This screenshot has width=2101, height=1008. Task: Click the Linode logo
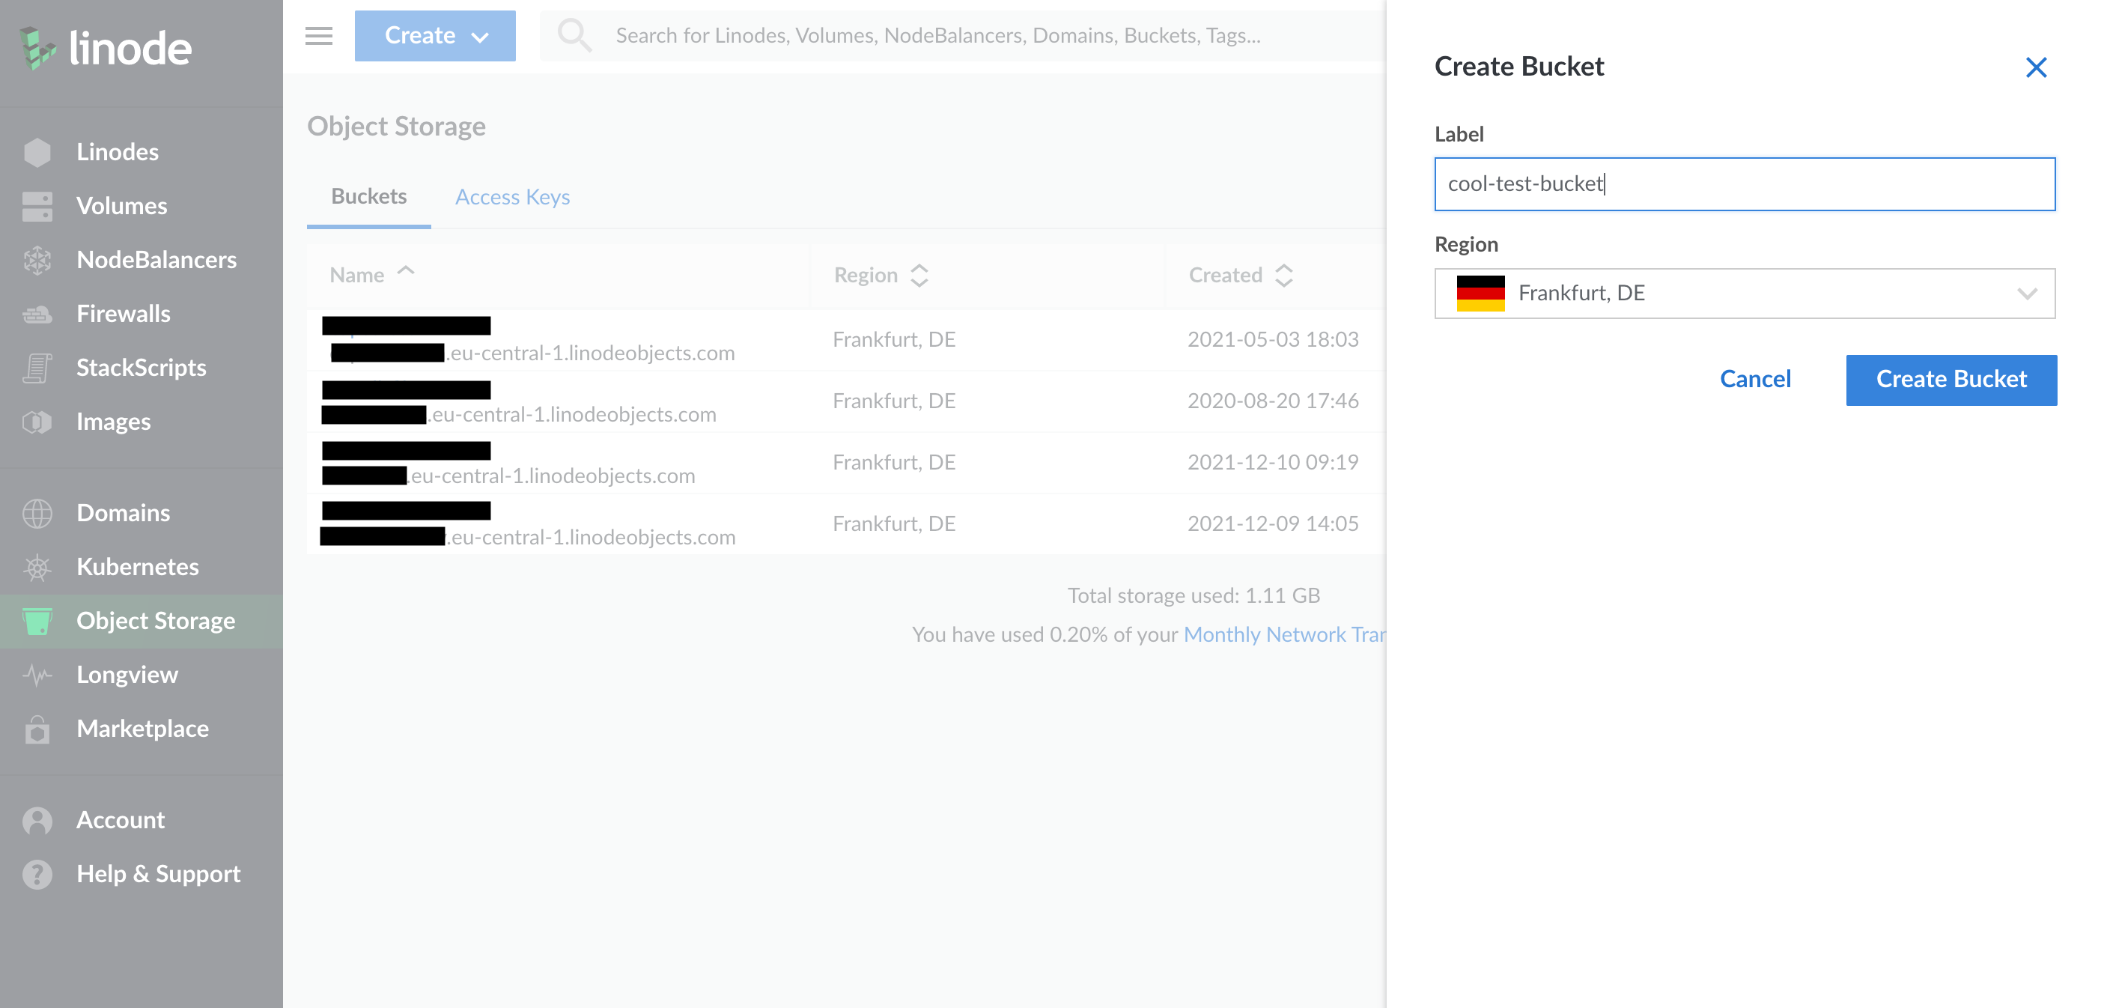tap(106, 47)
